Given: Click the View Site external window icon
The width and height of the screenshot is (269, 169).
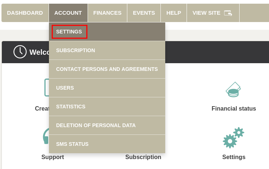Looking at the screenshot, I should coord(228,13).
